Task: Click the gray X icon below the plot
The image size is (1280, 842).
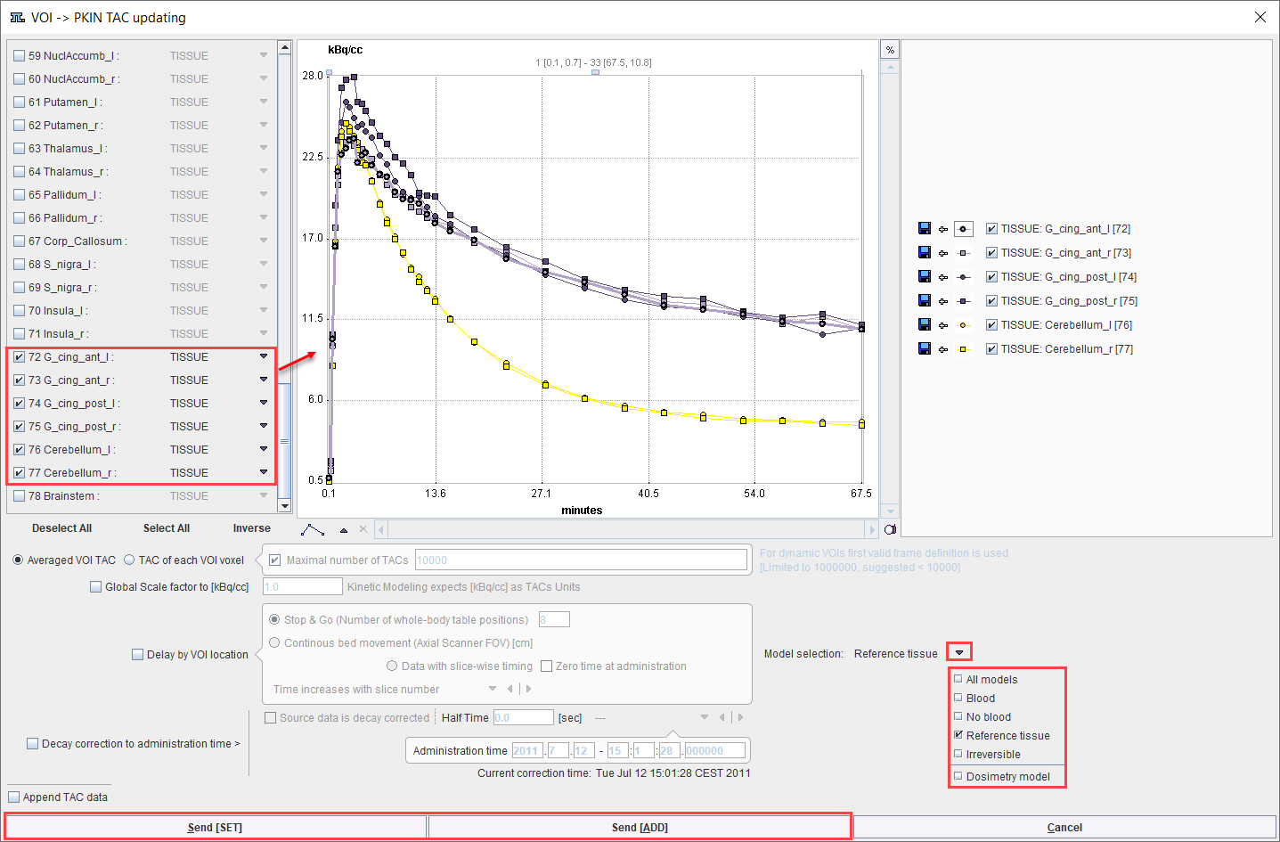Action: coord(363,529)
